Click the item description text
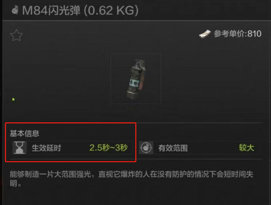Image resolution: width=271 pixels, height=205 pixels. (x=131, y=179)
